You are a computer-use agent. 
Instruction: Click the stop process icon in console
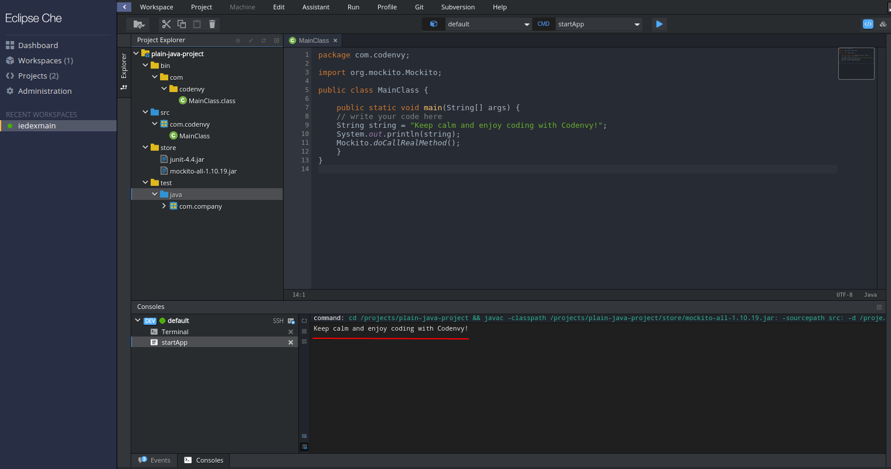(304, 331)
